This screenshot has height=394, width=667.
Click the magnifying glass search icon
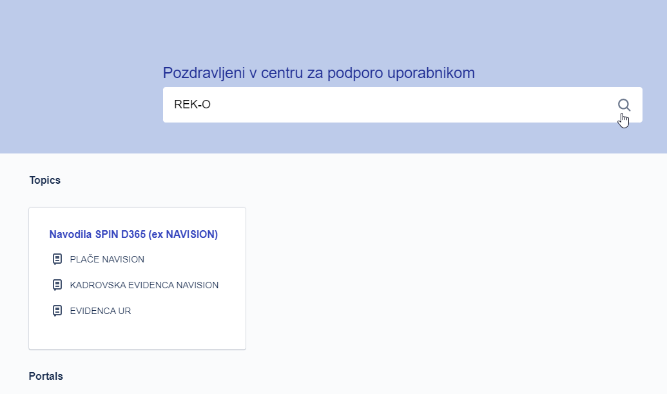coord(624,104)
